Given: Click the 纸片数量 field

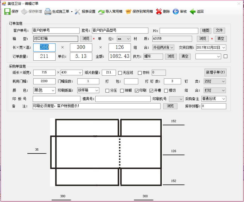Looking at the screenshot, I should pos(109,73).
